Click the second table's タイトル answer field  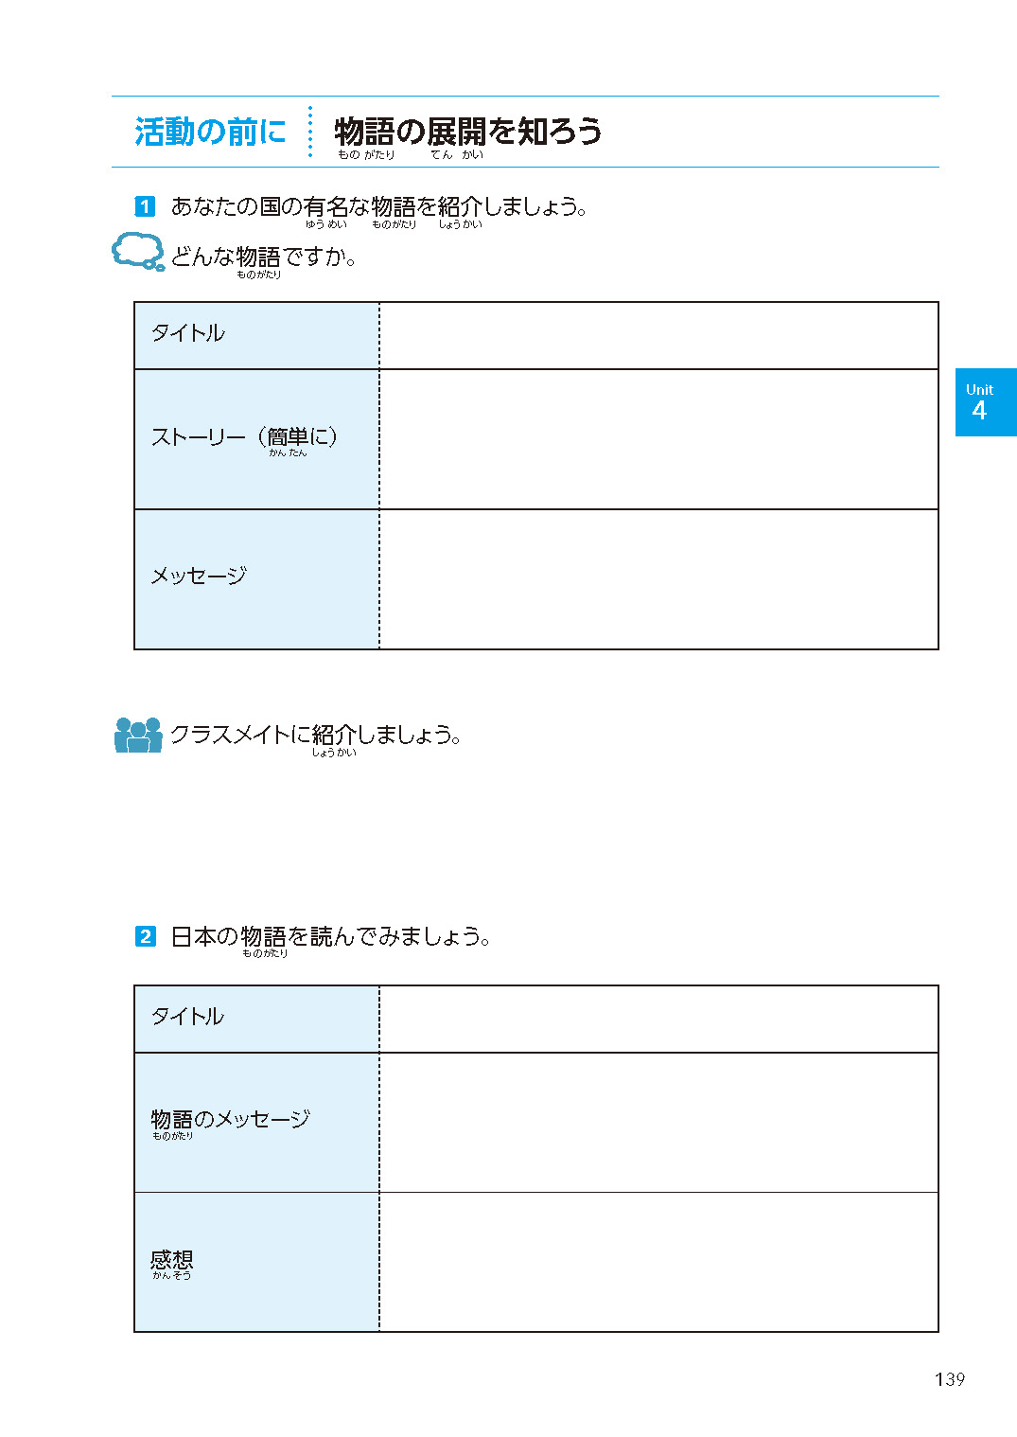tap(658, 1019)
